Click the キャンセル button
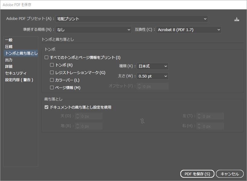Screen dimensions: 247x181 [230, 174]
